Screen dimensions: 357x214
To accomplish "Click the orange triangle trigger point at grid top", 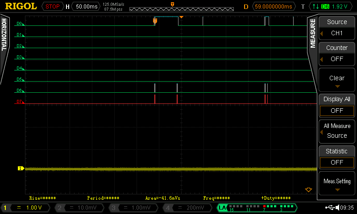I will point(181,17).
